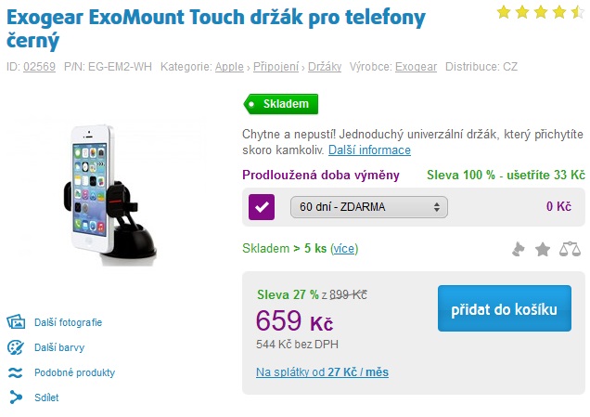Click the compare scales icon

click(569, 249)
